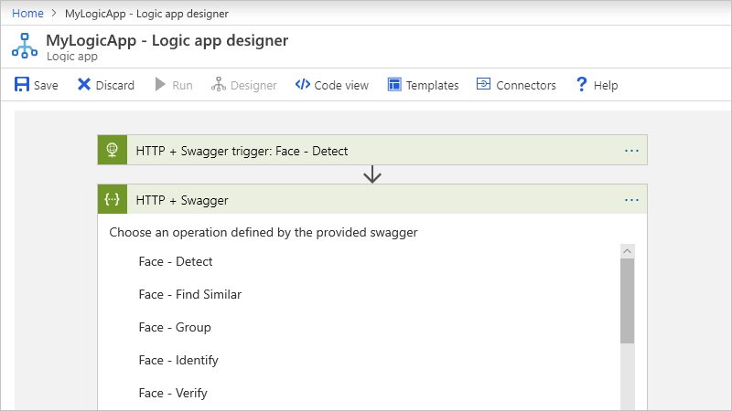Click the HTTP + Swagger action braces icon
The height and width of the screenshot is (411, 732).
(113, 200)
